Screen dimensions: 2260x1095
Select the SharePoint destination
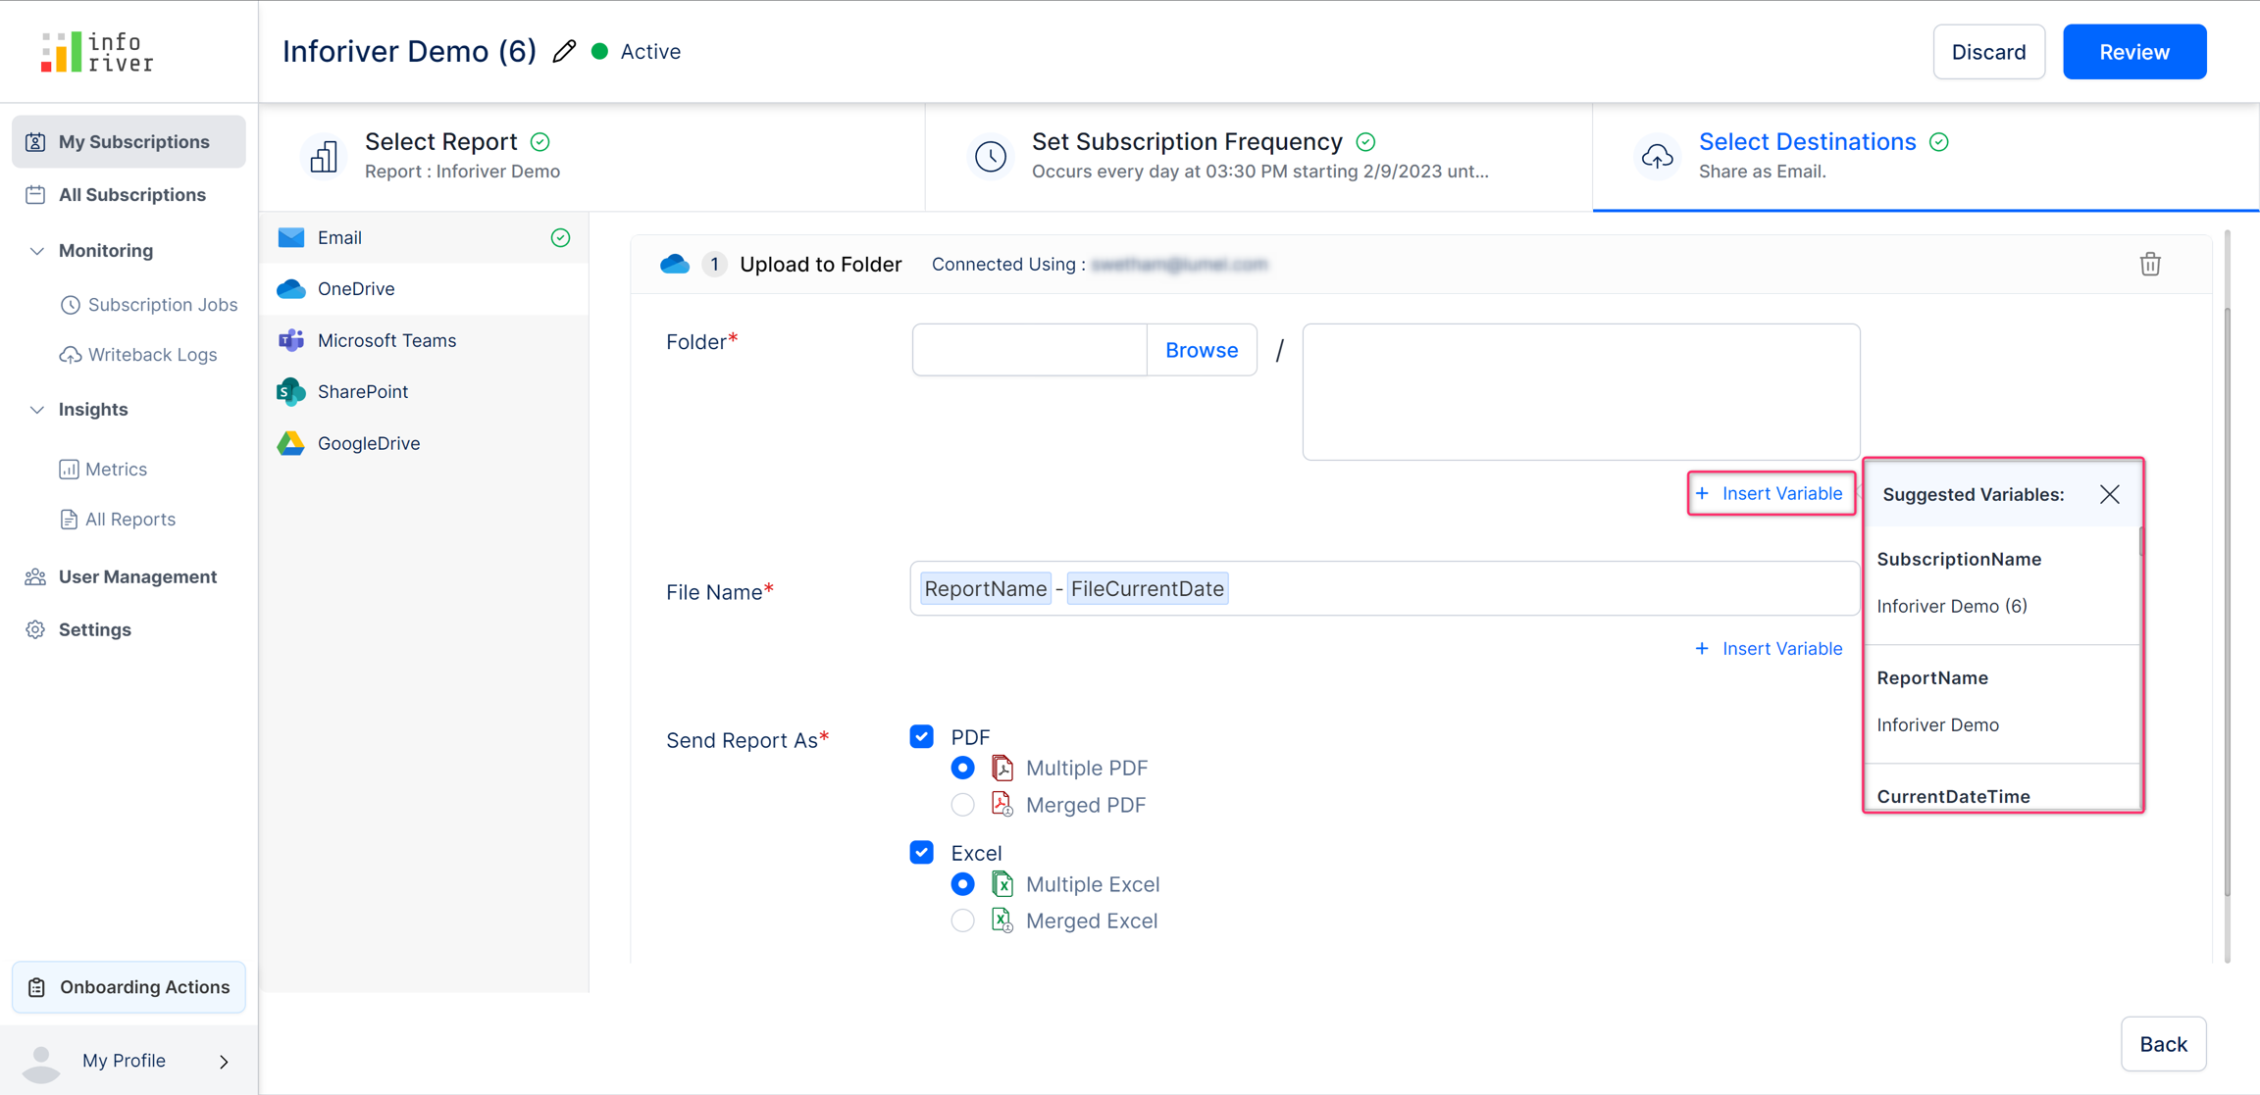pyautogui.click(x=362, y=391)
